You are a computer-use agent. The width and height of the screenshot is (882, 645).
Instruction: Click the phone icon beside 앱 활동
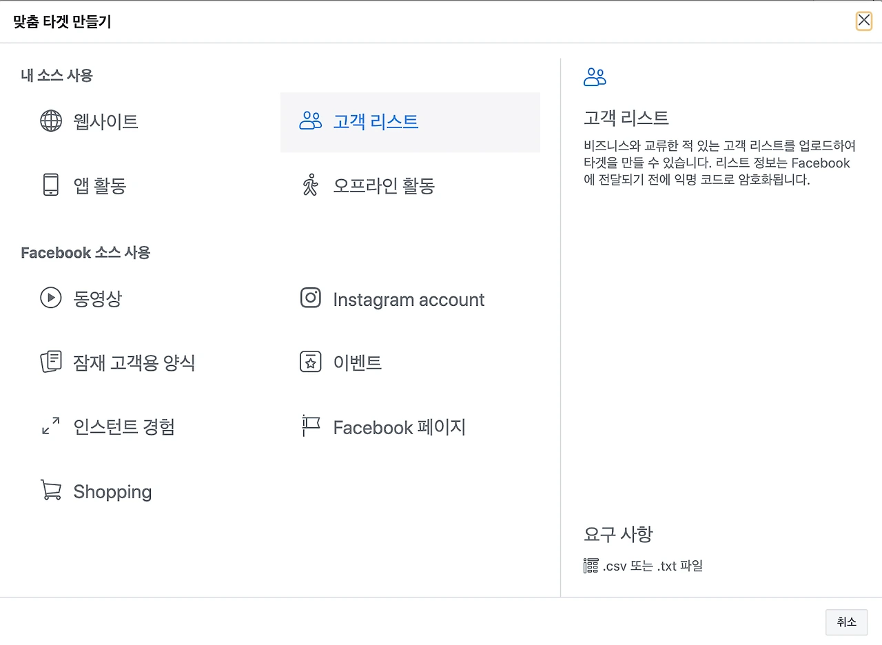(51, 185)
